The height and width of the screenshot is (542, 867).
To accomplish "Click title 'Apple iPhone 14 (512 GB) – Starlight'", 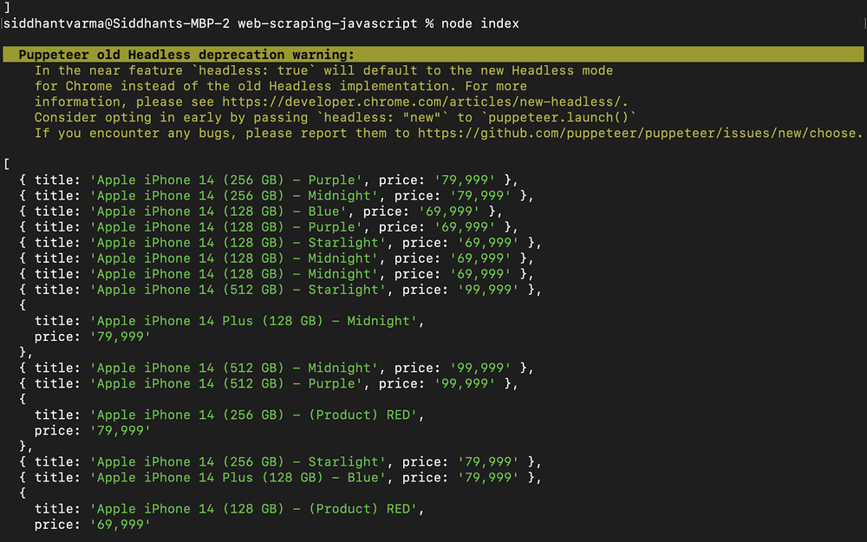I will [x=238, y=290].
